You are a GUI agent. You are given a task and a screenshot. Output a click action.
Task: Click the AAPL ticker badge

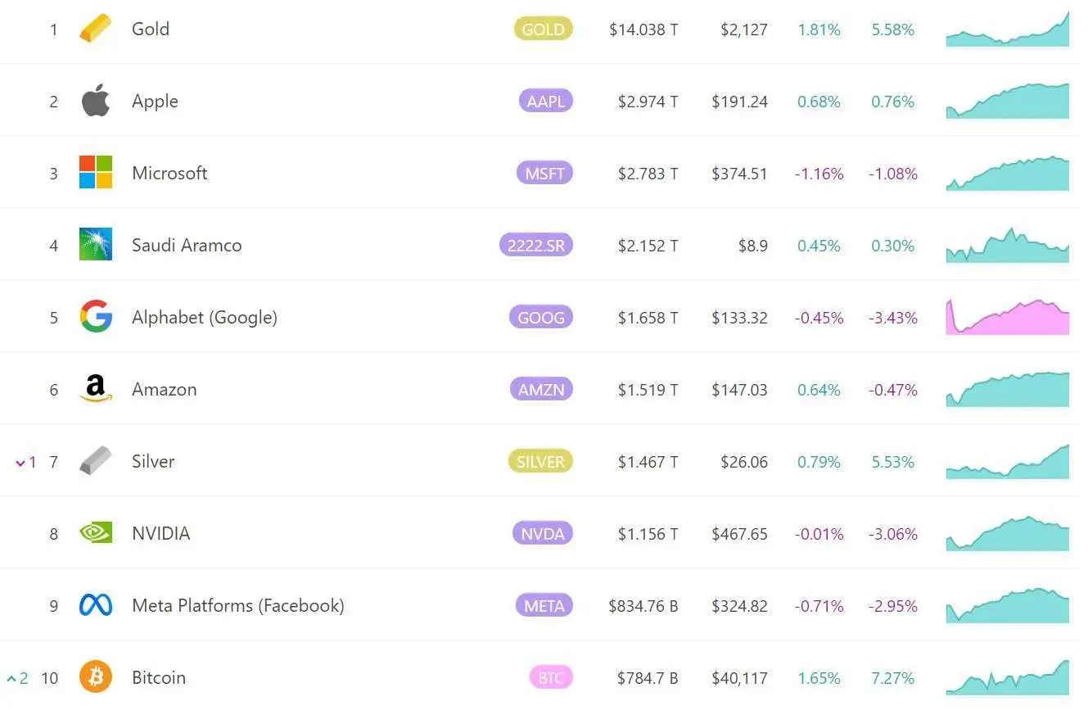click(545, 102)
